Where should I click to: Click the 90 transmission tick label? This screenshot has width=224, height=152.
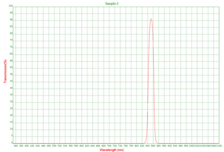click(11, 20)
